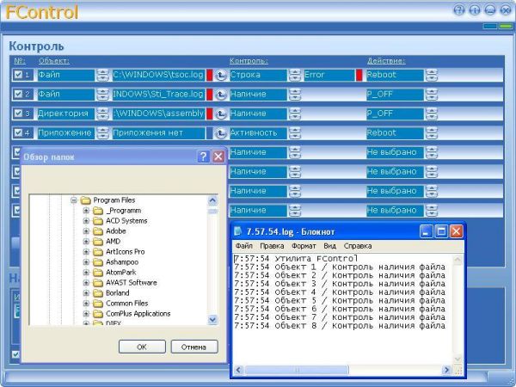Click the Отмена button
The image size is (516, 387).
(193, 347)
